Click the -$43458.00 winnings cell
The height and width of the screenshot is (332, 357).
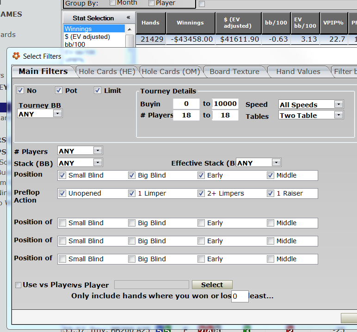pos(191,39)
